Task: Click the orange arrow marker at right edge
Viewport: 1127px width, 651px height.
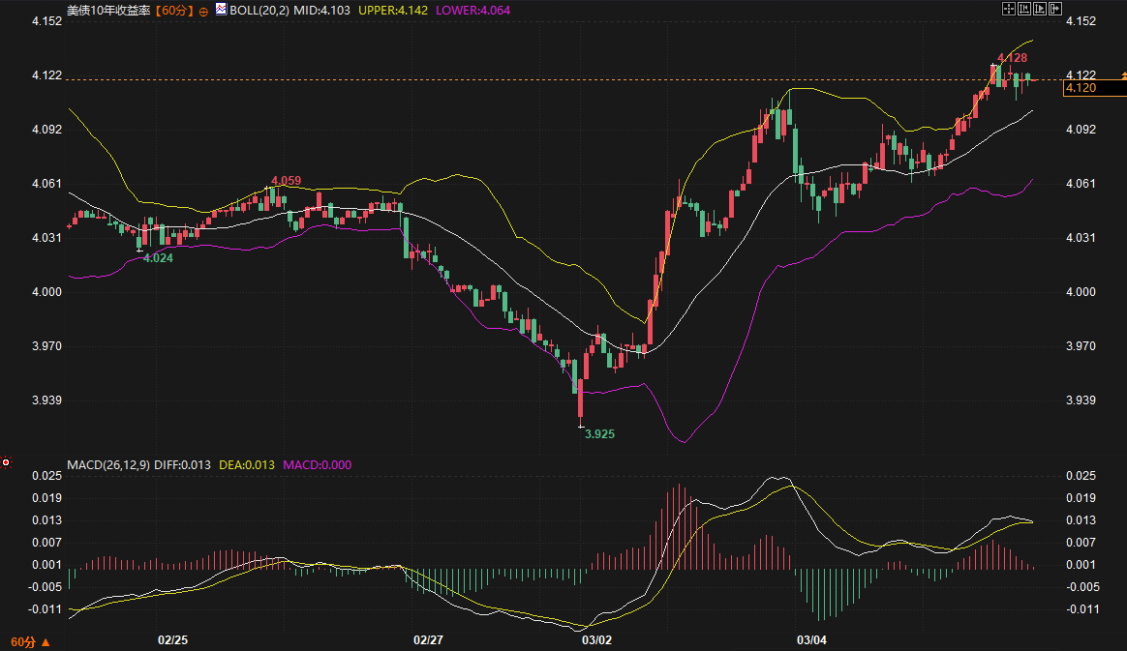Action: tap(1123, 74)
